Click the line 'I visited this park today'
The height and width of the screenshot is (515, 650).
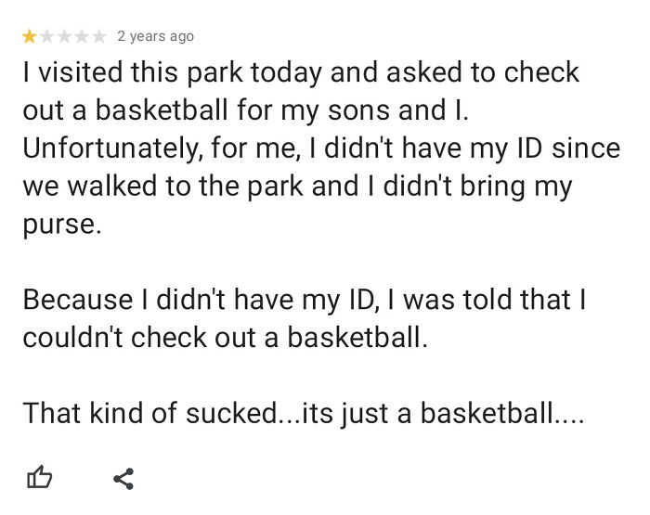(172, 73)
